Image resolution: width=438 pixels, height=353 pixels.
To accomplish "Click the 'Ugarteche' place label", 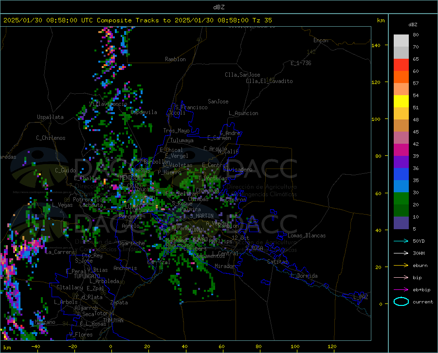I will click(x=131, y=243).
